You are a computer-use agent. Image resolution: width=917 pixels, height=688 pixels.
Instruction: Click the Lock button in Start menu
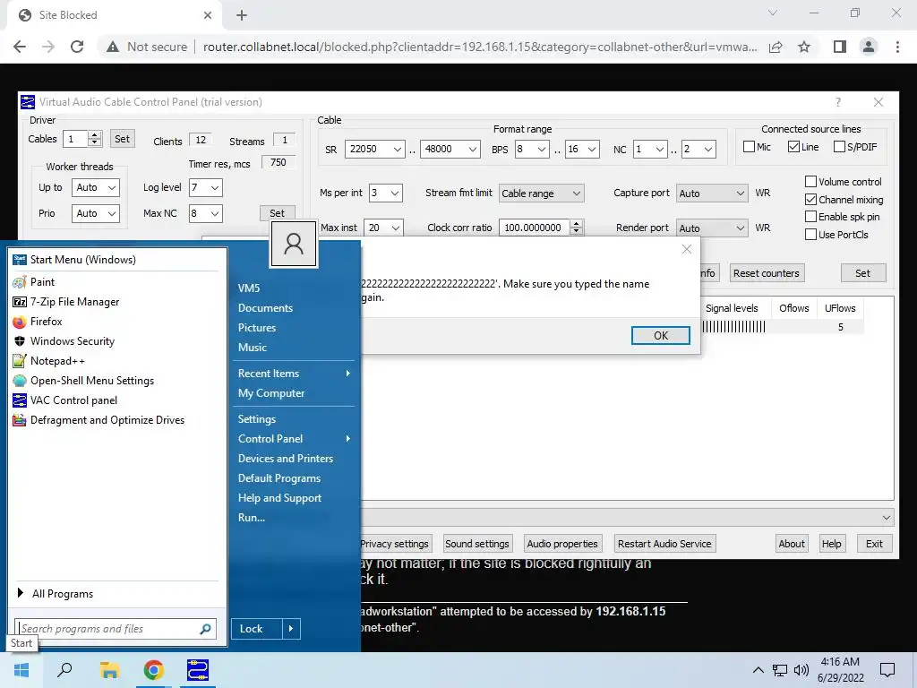(256, 629)
